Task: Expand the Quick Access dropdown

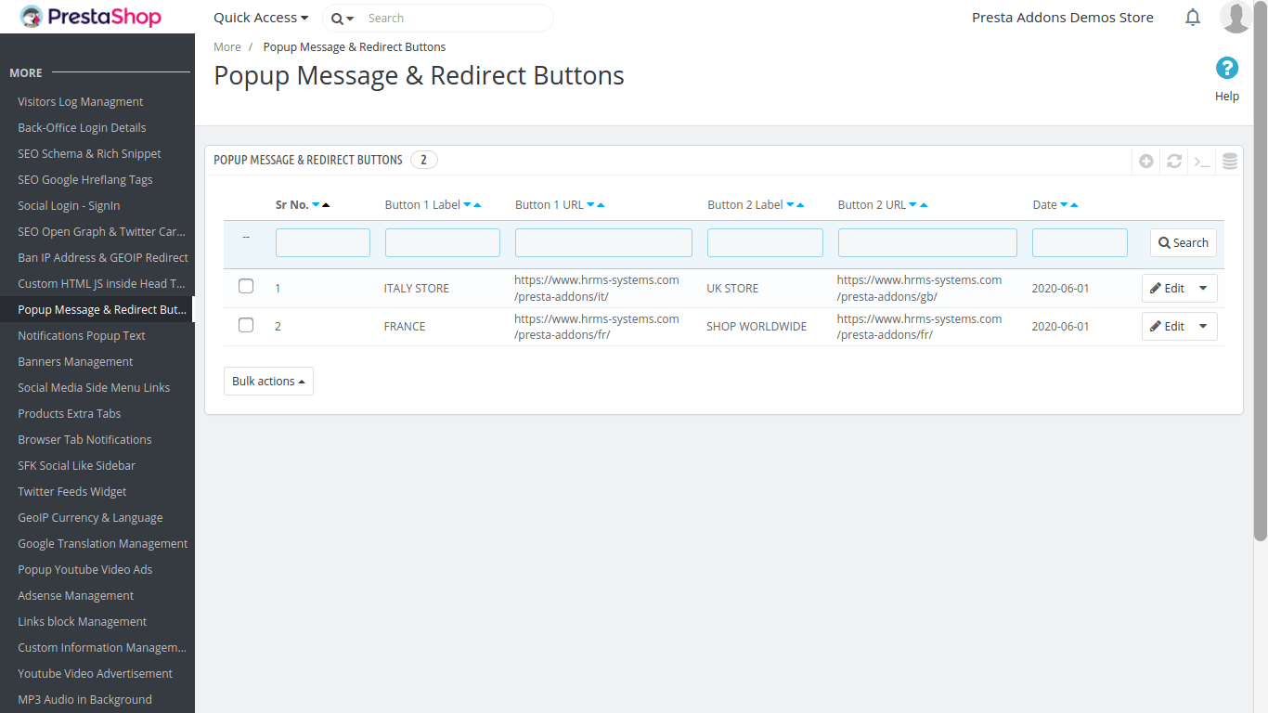Action: [261, 18]
